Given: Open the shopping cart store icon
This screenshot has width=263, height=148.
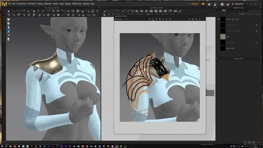Looking at the screenshot, I should pyautogui.click(x=228, y=5).
